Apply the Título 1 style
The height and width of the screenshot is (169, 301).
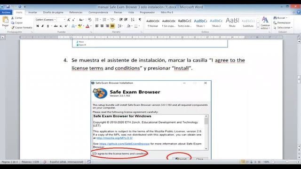(200, 23)
